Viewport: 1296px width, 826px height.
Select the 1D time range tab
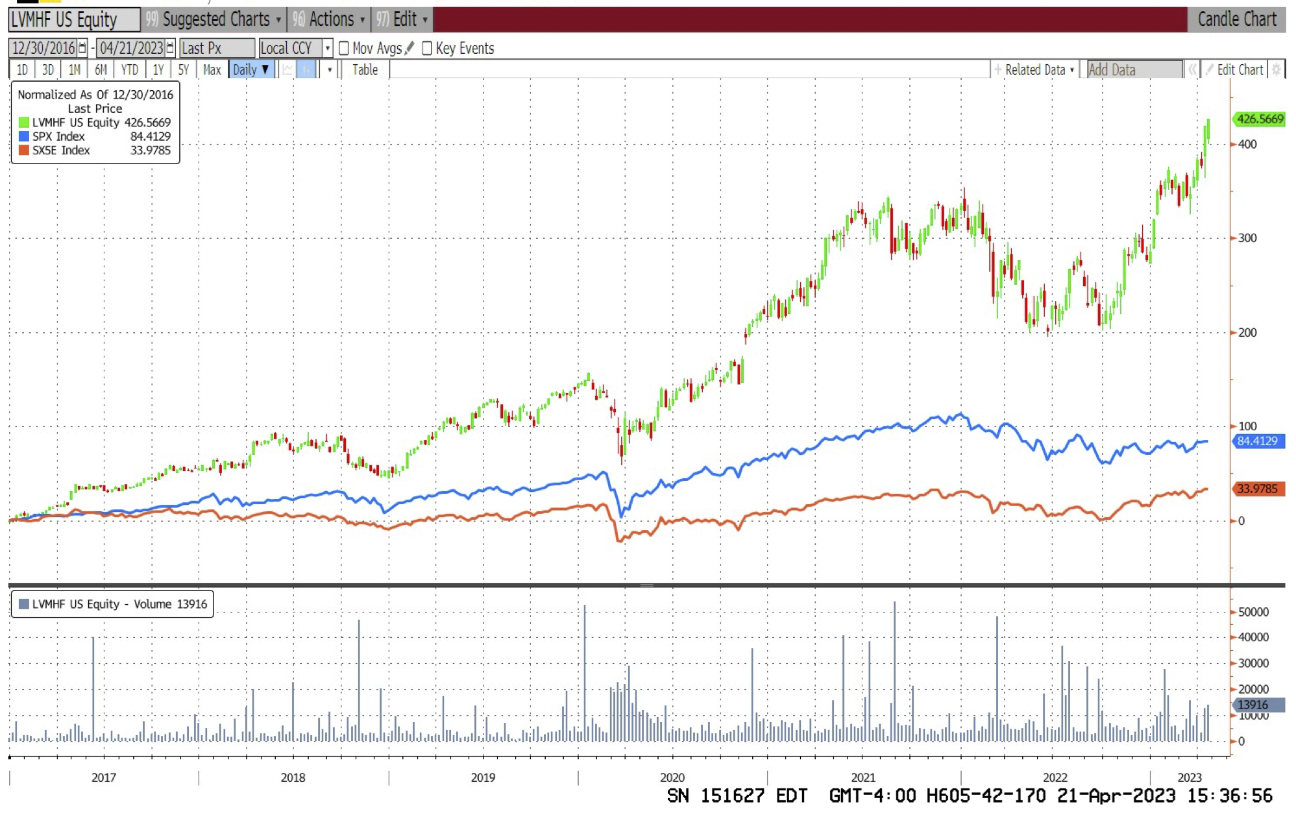[22, 69]
